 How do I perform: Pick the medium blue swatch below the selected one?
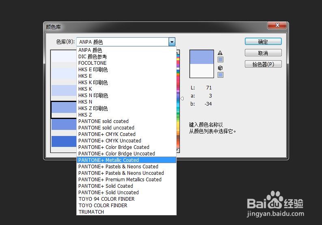pos(64,125)
